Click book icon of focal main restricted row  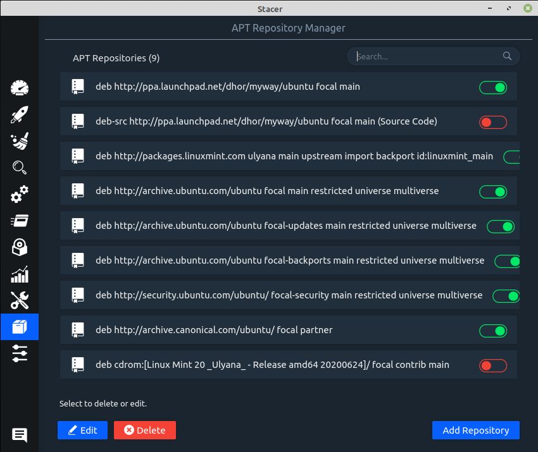[78, 191]
